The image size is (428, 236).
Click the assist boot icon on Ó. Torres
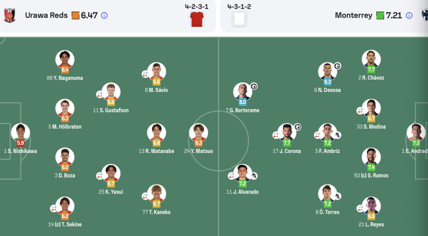point(337,196)
